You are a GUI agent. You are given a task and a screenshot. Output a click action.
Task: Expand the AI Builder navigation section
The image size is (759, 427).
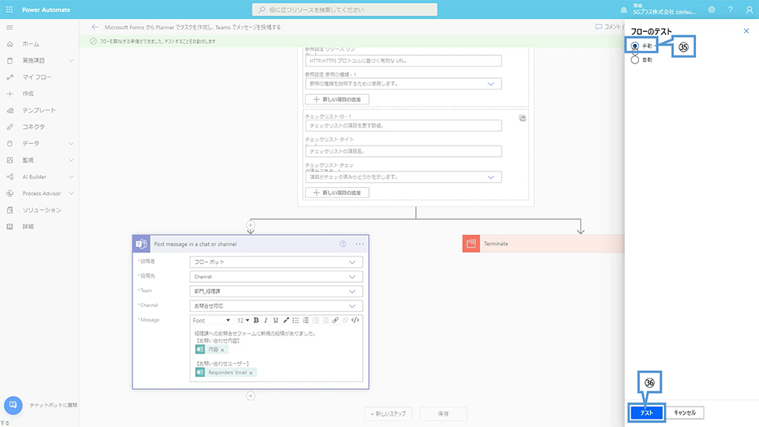click(71, 177)
